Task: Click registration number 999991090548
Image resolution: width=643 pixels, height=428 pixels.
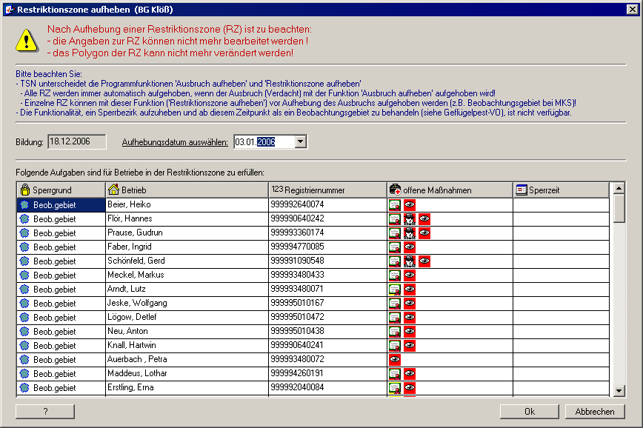Action: (x=297, y=261)
